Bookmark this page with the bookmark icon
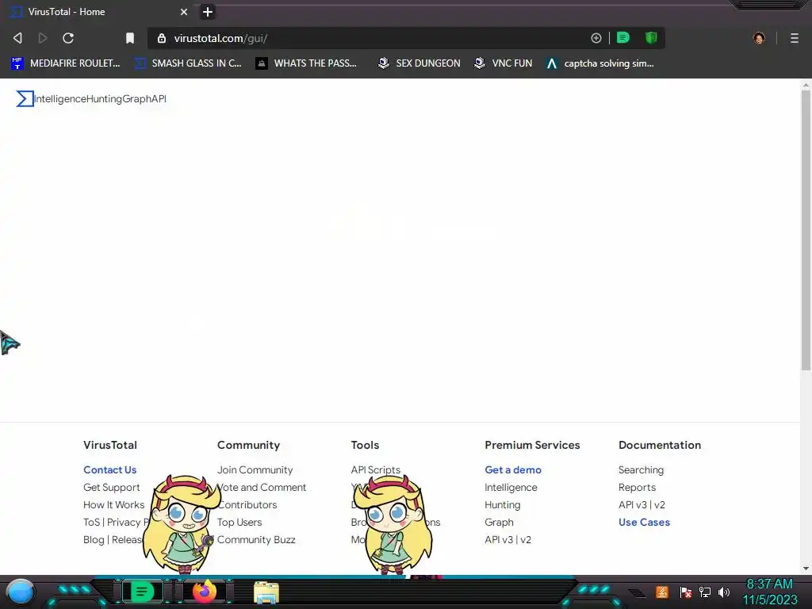The width and height of the screenshot is (812, 609). tap(130, 38)
